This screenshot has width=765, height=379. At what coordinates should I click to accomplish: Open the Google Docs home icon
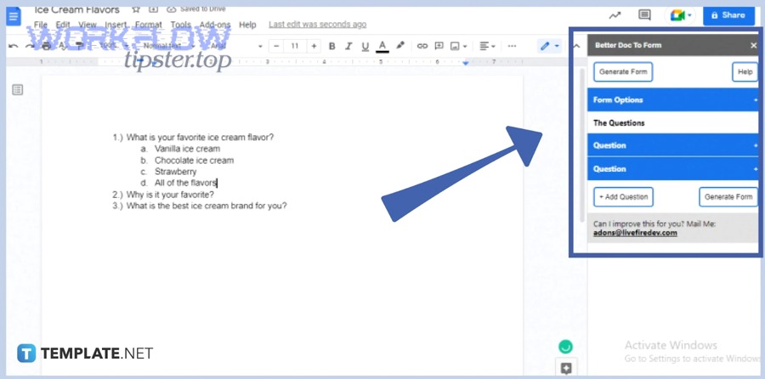coord(13,16)
